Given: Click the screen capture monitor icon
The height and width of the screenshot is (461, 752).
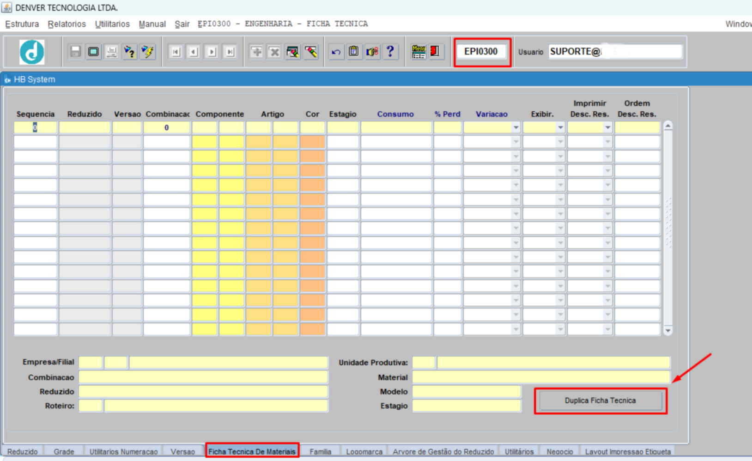Looking at the screenshot, I should click(x=93, y=52).
